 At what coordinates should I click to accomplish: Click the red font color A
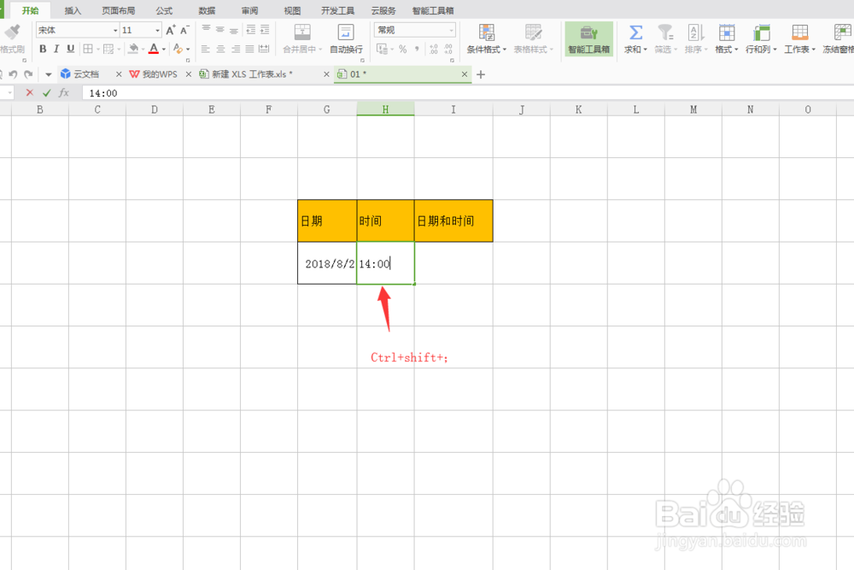click(x=154, y=49)
